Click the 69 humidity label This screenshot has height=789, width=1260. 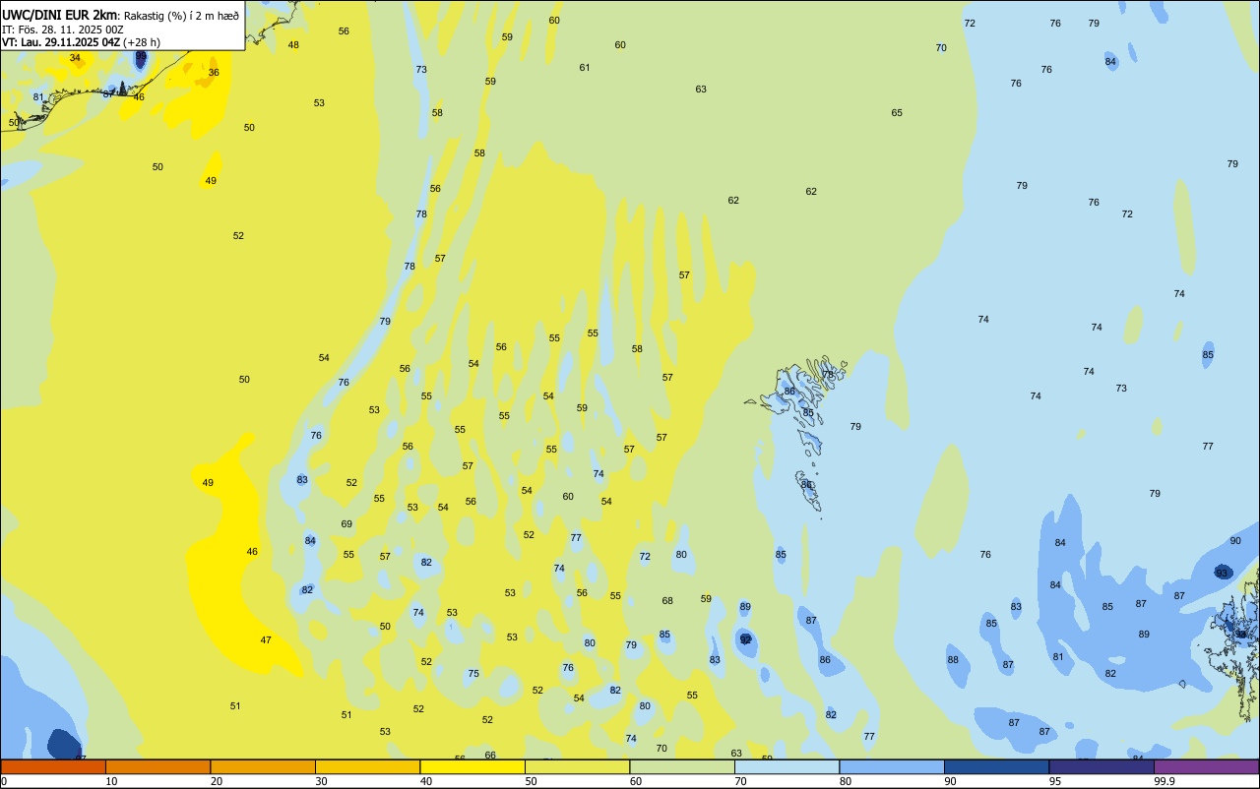[x=346, y=524]
